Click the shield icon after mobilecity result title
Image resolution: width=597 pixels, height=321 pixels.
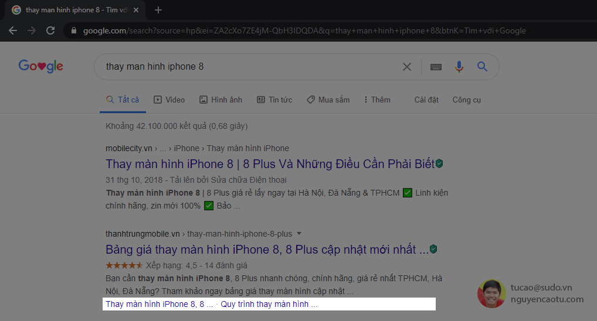pyautogui.click(x=439, y=164)
